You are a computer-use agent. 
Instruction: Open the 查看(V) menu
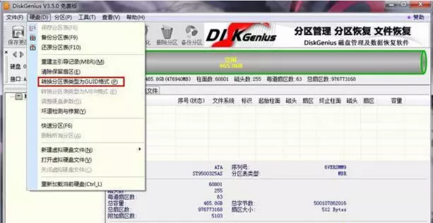(x=111, y=18)
